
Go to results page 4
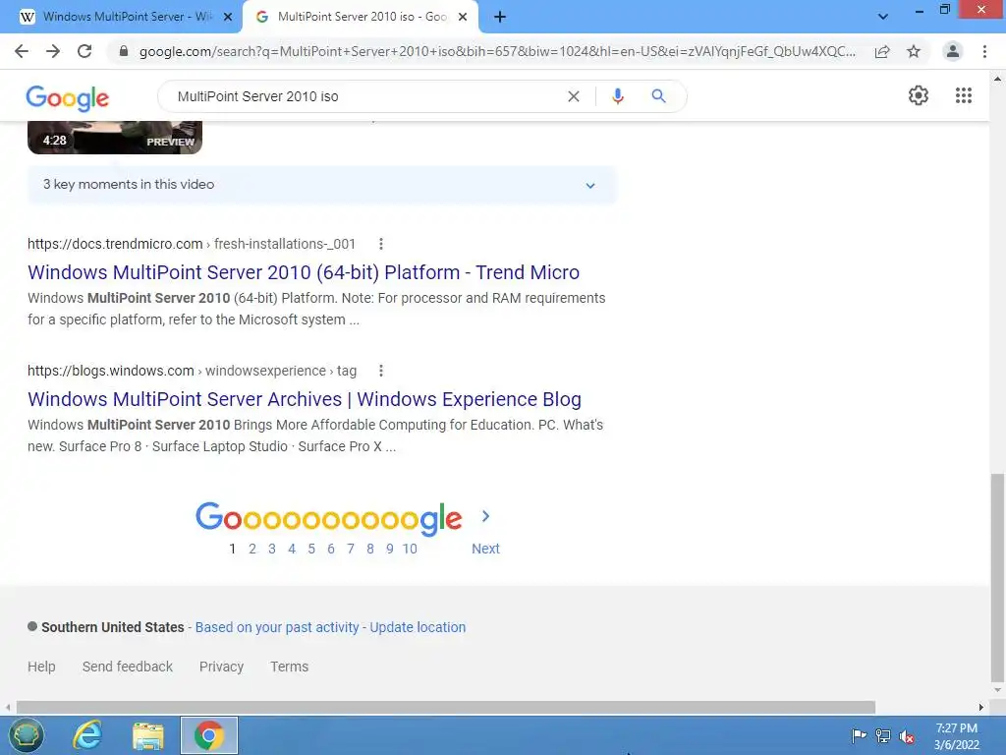(x=292, y=549)
